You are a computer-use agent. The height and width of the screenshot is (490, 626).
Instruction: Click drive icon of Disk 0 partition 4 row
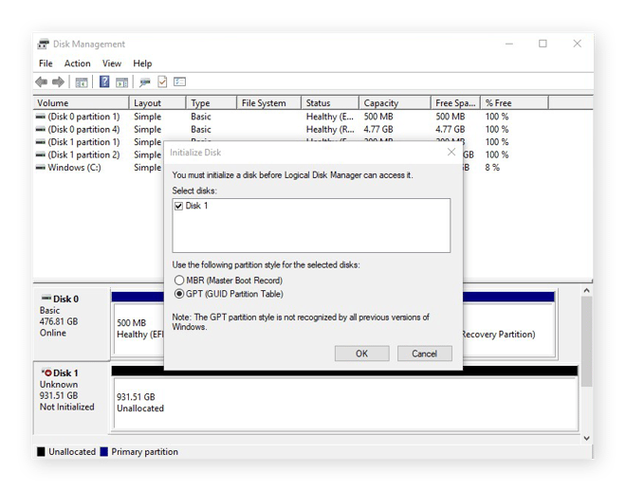[41, 129]
